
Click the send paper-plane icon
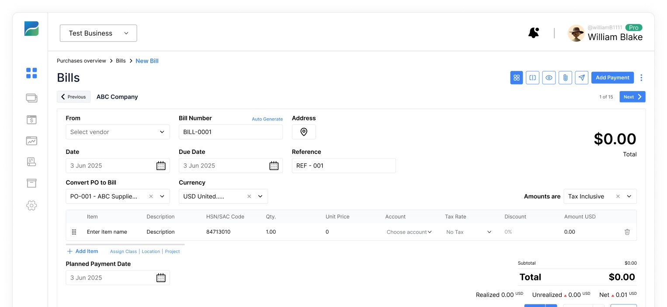[581, 78]
